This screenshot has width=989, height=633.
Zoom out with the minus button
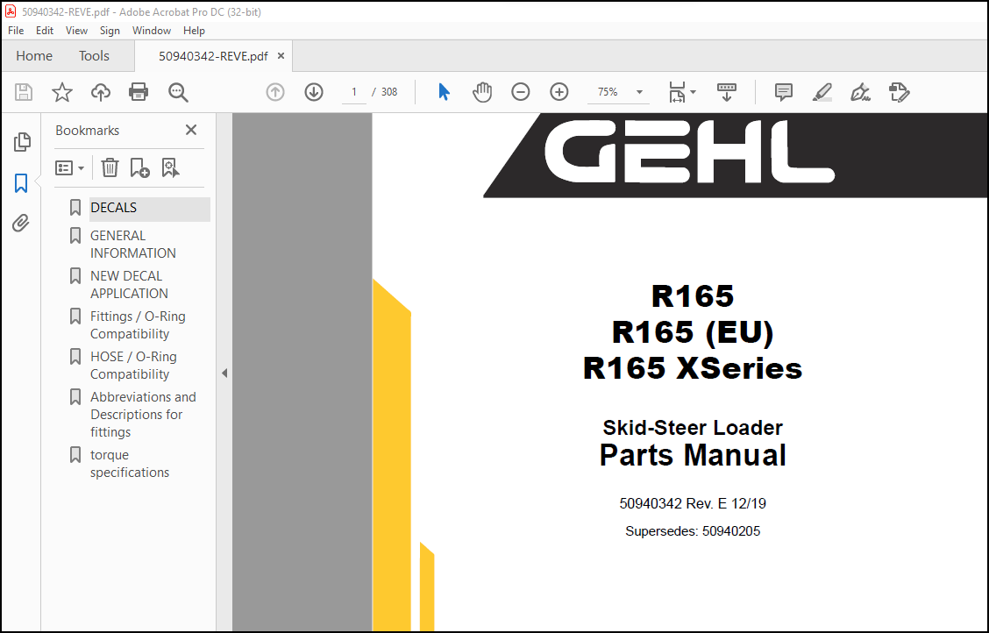pyautogui.click(x=520, y=92)
